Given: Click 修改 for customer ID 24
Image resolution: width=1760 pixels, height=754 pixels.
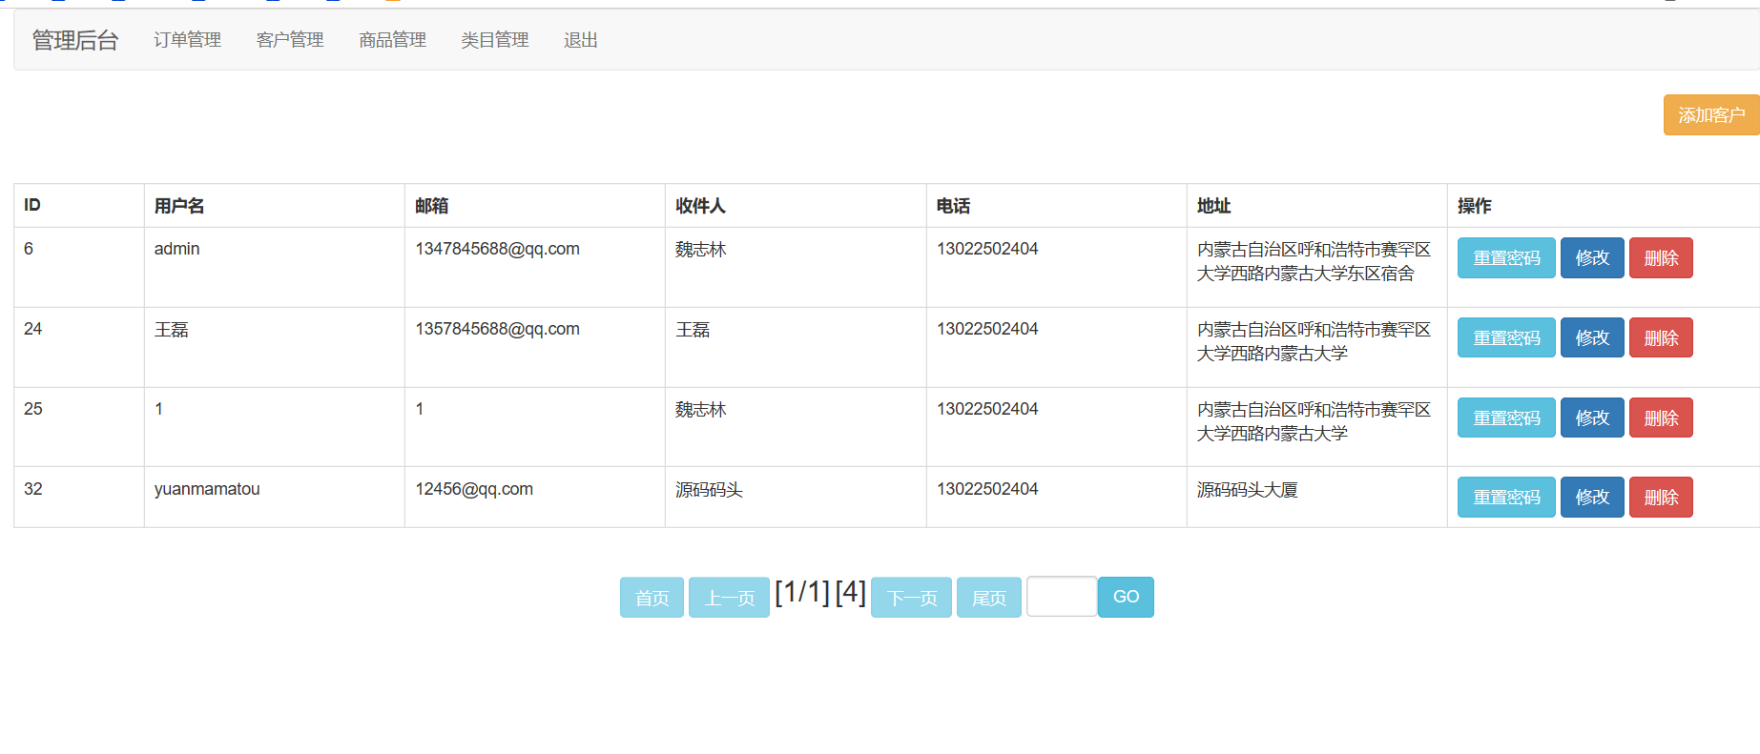Looking at the screenshot, I should pos(1591,338).
